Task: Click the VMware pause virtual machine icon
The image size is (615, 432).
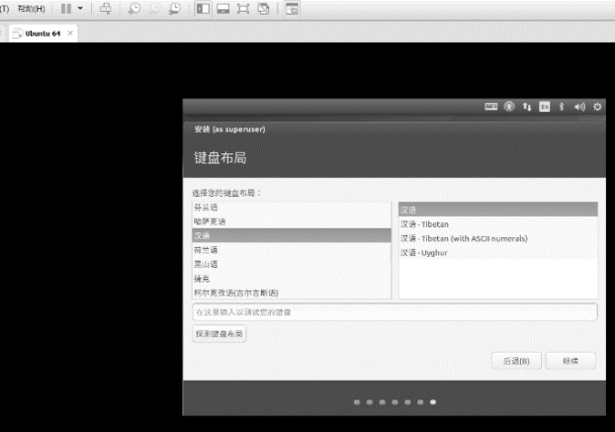Action: coord(65,9)
